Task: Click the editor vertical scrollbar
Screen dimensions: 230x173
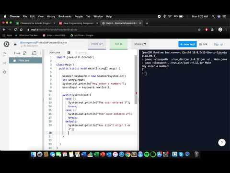Action: [x=136, y=80]
